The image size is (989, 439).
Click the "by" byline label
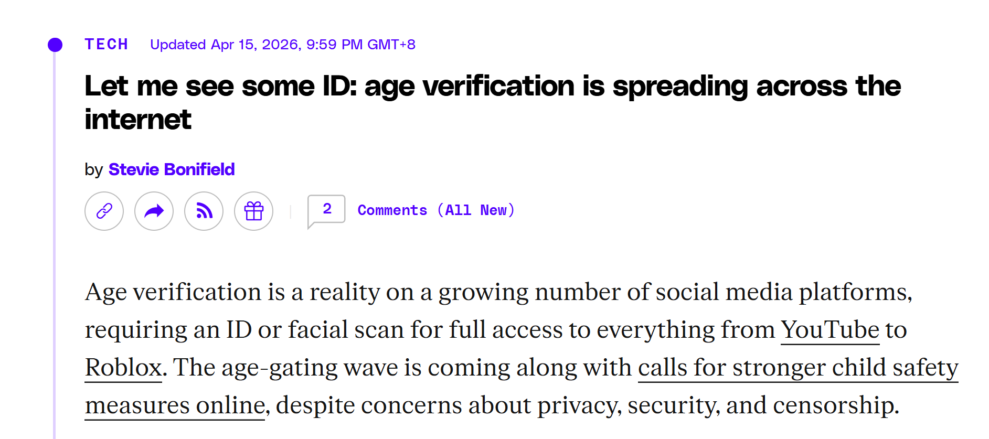point(93,170)
